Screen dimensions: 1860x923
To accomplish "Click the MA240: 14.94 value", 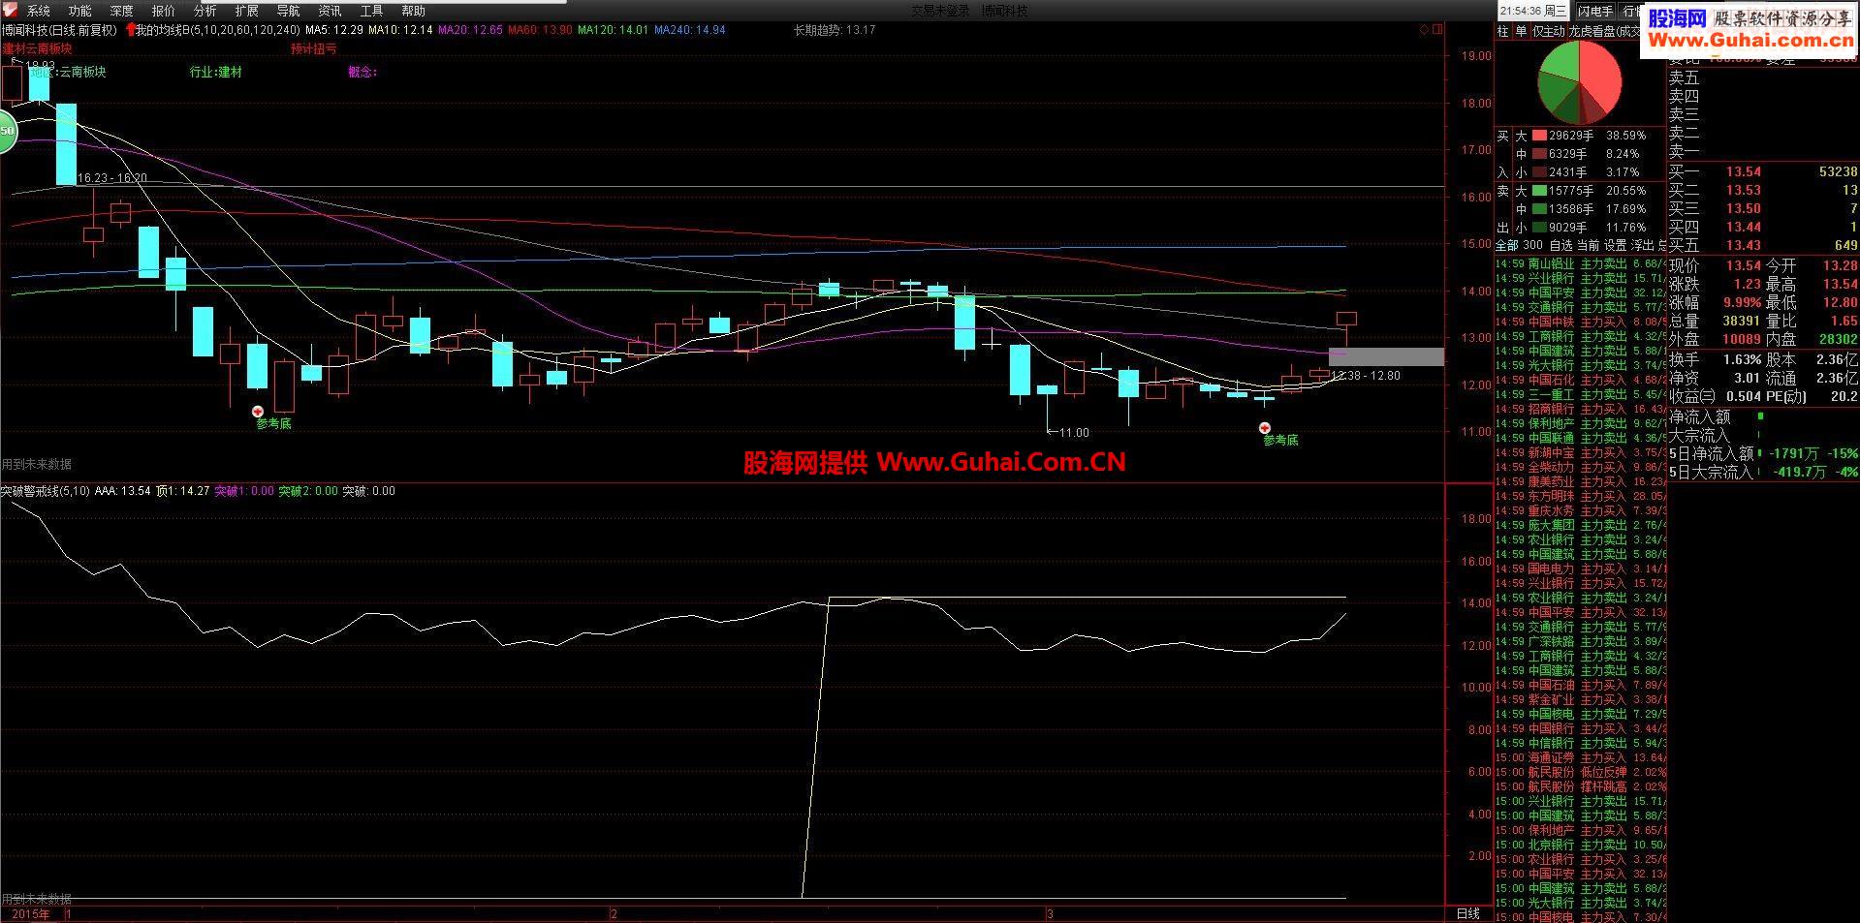I will tap(690, 30).
